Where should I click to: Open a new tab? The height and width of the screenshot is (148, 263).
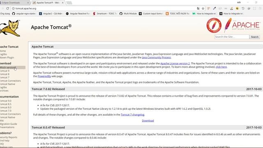69,3
